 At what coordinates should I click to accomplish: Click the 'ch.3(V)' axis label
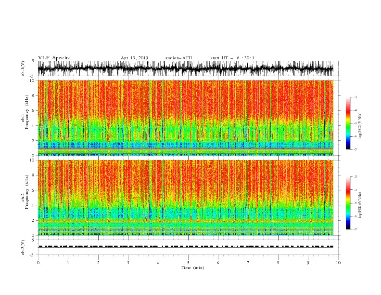click(x=23, y=247)
